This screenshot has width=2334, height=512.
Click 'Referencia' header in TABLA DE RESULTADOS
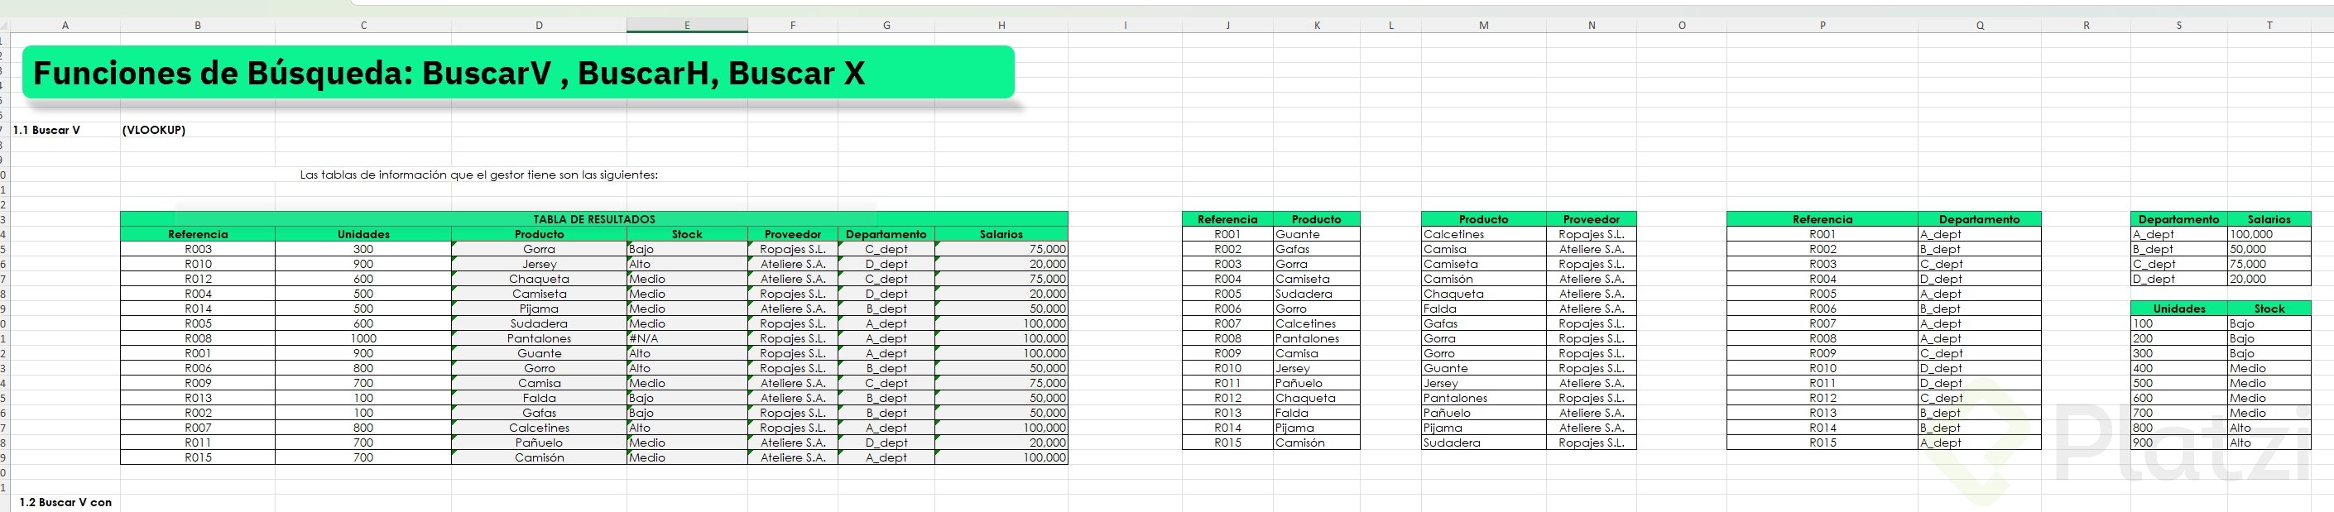(198, 234)
